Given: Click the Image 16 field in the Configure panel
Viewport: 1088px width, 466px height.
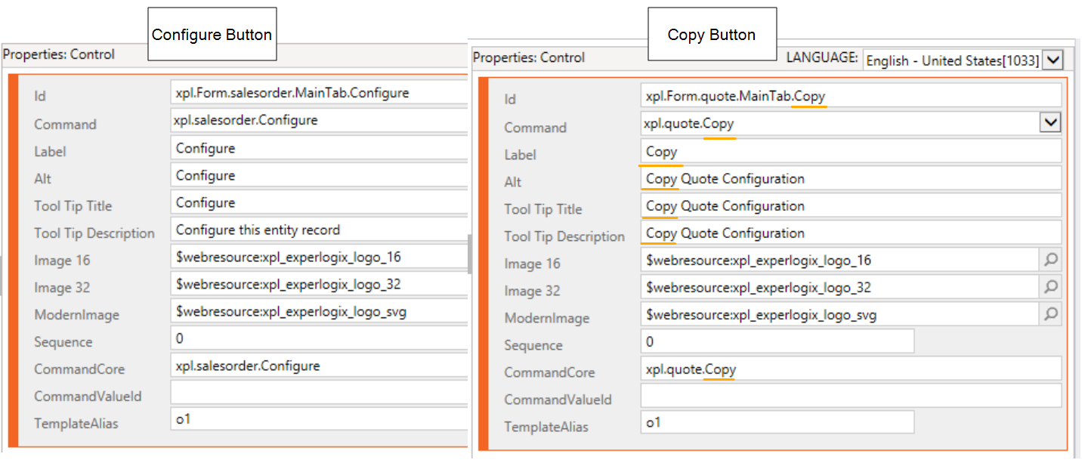Looking at the screenshot, I should [319, 257].
